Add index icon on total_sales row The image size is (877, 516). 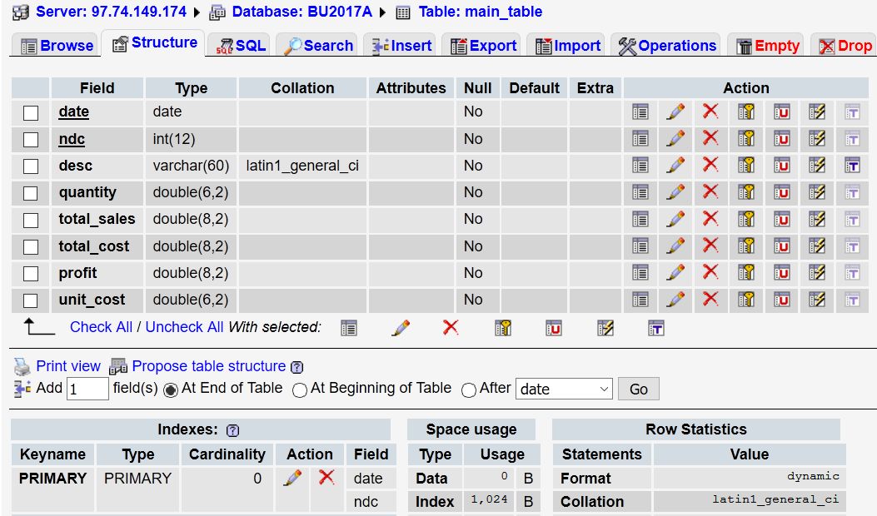click(817, 219)
